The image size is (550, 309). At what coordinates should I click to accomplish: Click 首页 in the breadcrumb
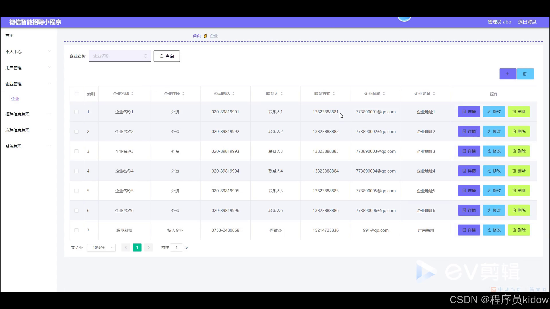[197, 36]
